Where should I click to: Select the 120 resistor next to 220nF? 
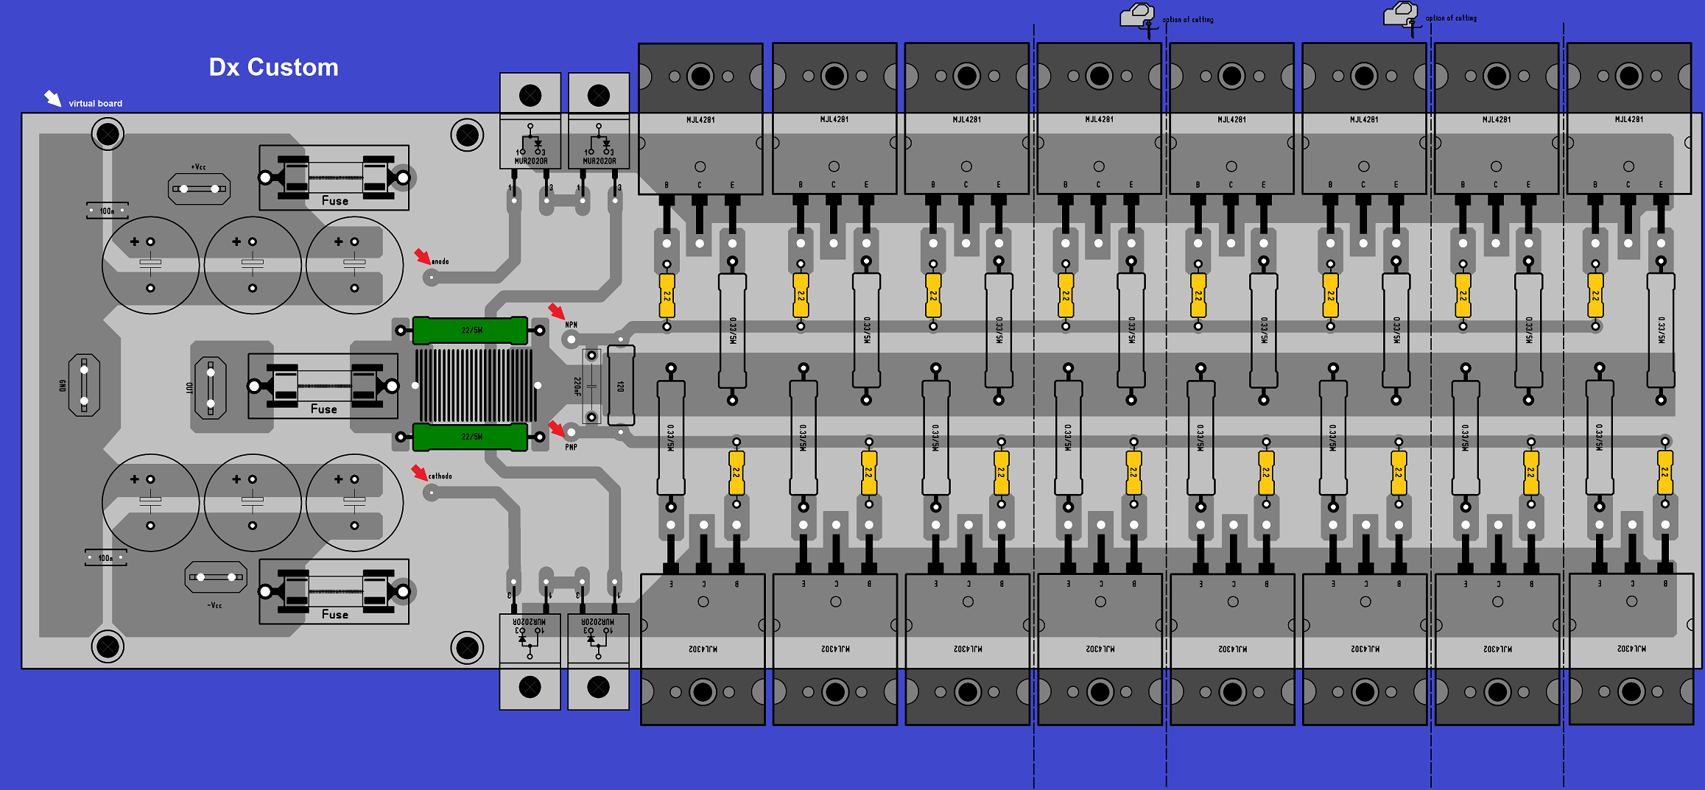(621, 386)
